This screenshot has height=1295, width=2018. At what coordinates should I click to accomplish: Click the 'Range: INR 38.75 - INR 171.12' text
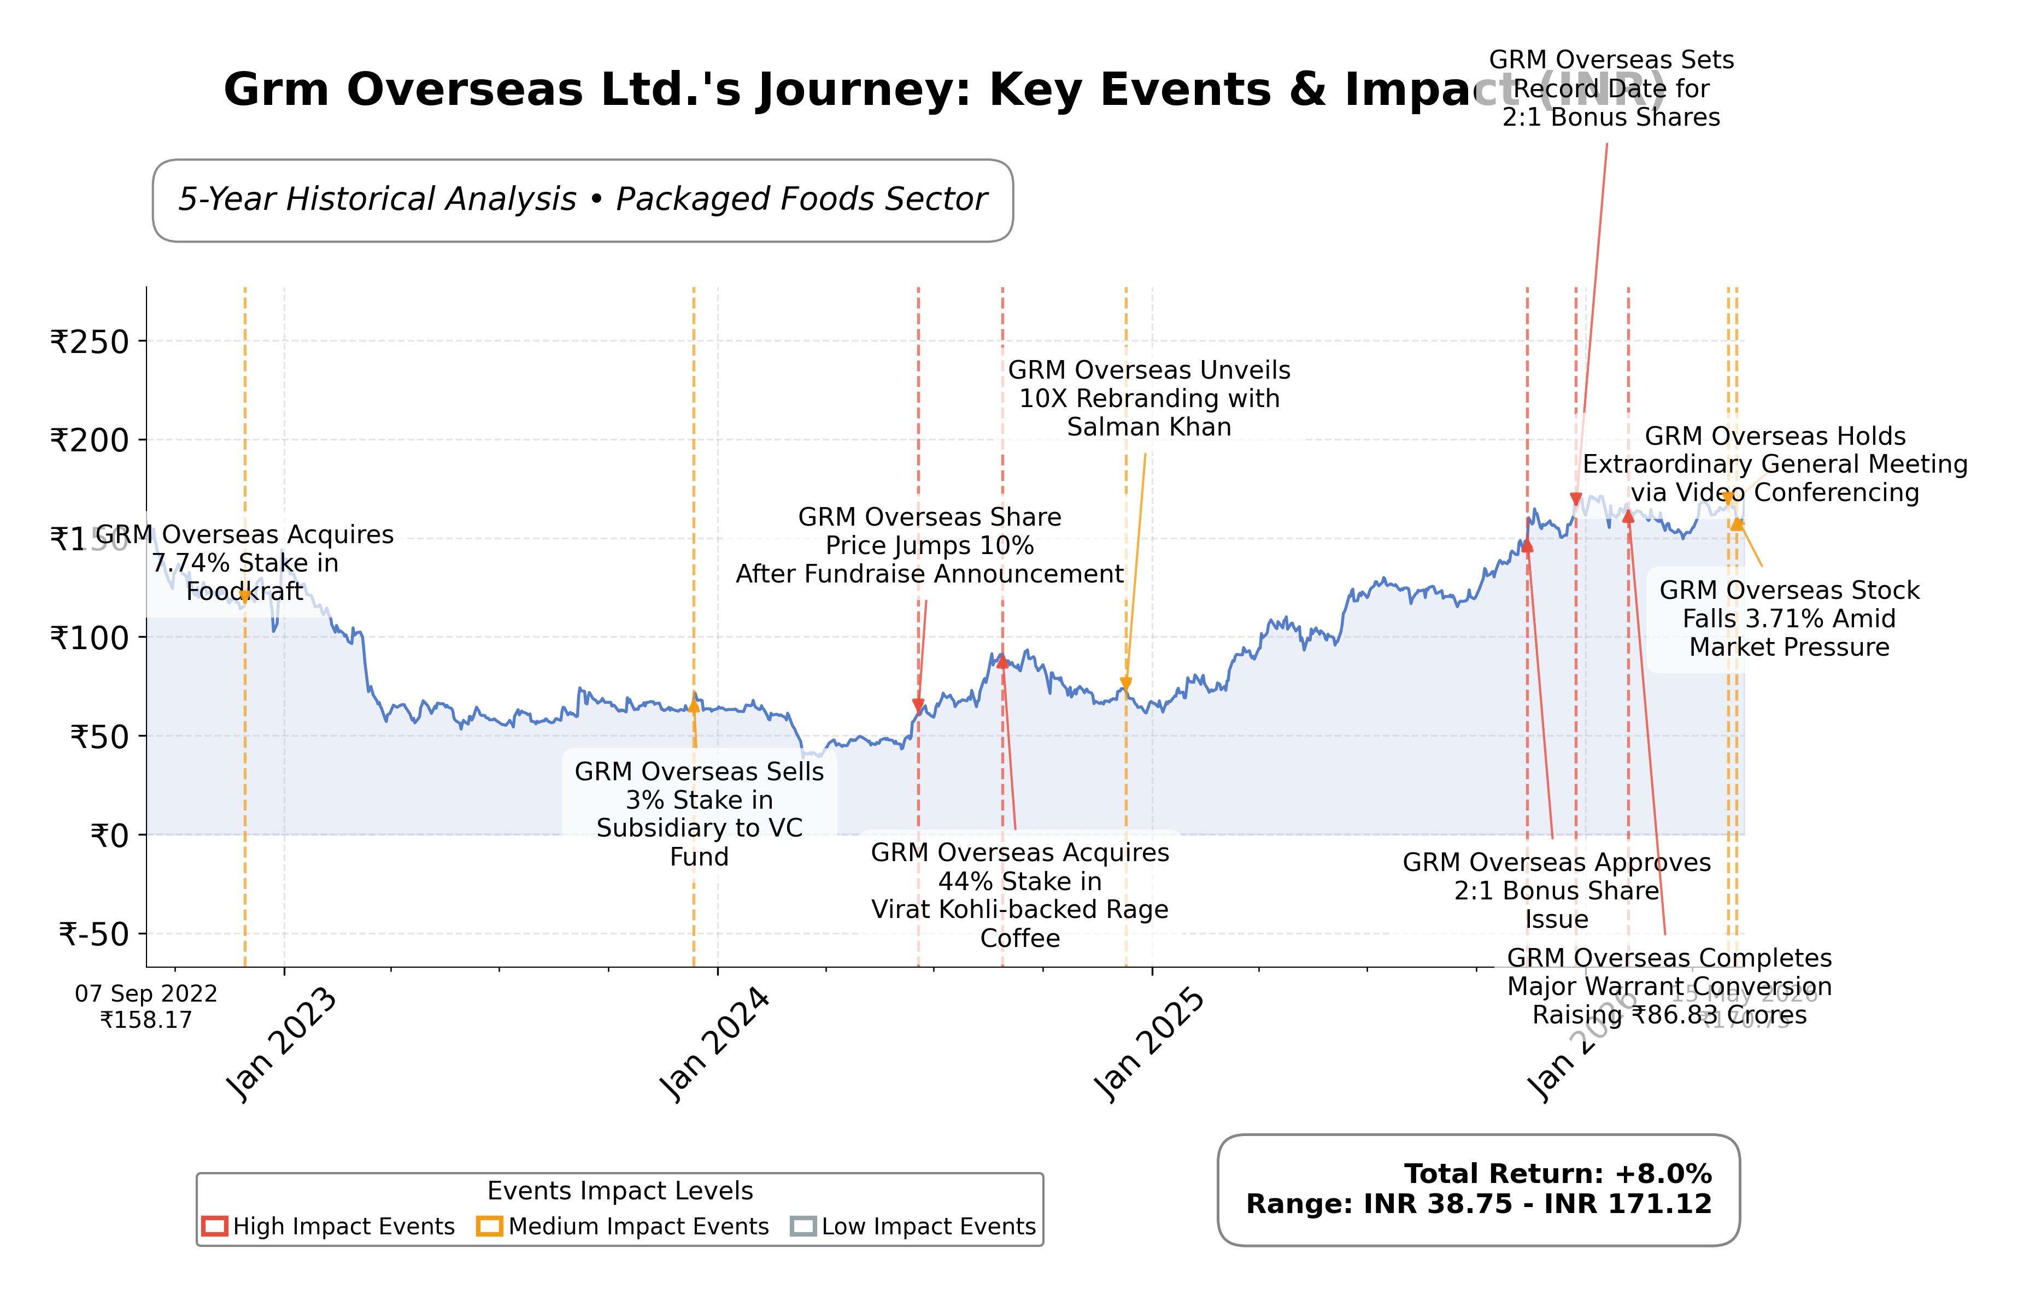(1478, 1203)
